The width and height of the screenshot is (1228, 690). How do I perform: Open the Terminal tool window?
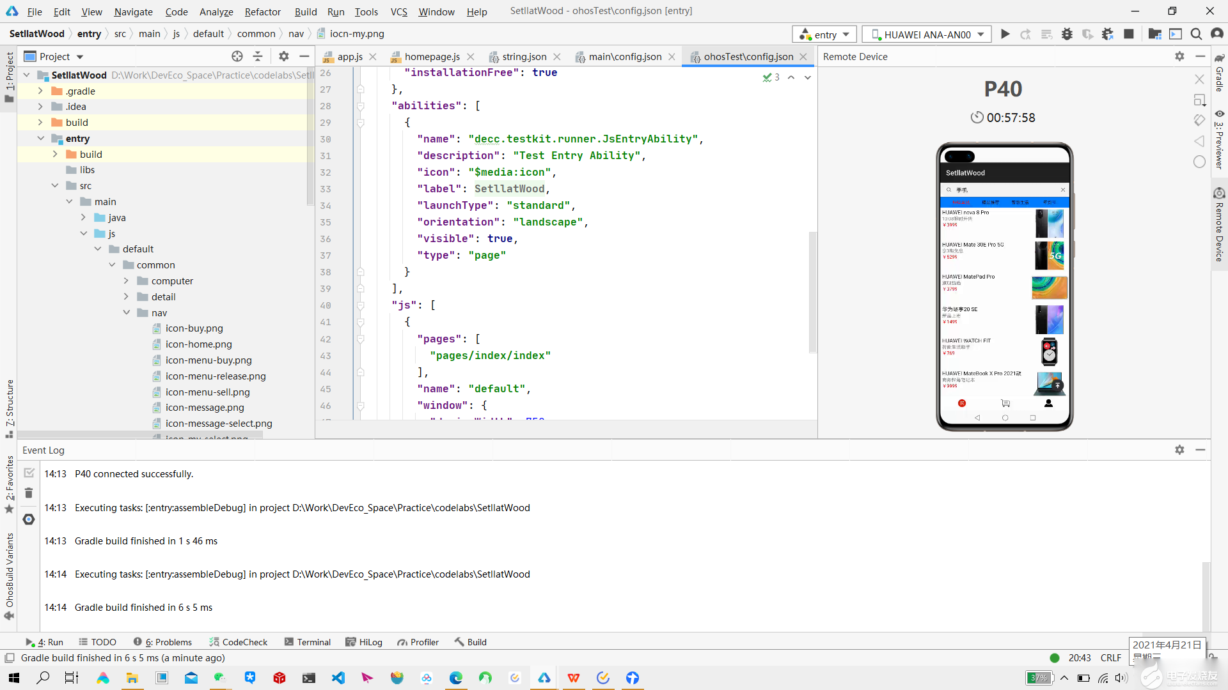(x=308, y=642)
